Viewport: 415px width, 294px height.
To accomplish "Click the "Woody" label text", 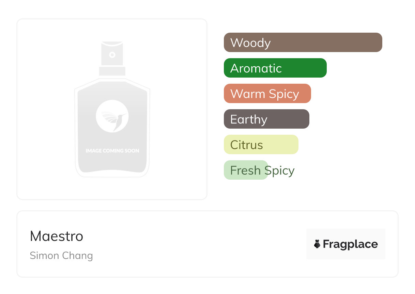I will [x=250, y=43].
